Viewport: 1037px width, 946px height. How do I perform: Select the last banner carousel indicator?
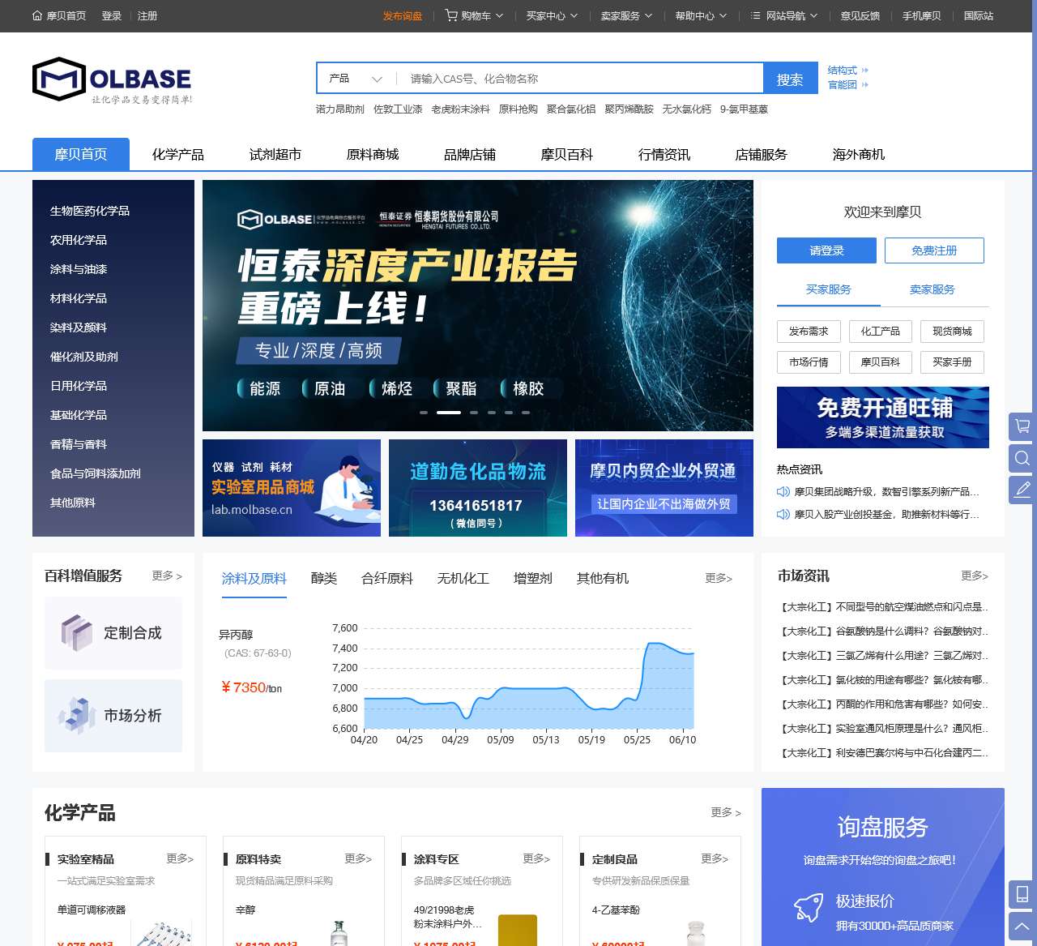point(526,413)
